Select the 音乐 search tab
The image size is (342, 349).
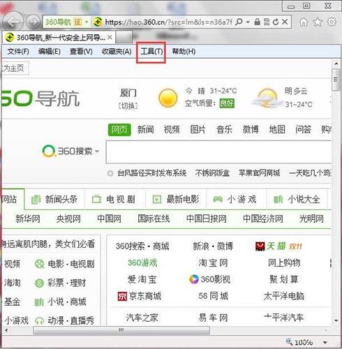point(224,130)
